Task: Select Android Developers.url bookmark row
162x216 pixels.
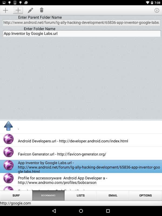Action: [81, 140]
